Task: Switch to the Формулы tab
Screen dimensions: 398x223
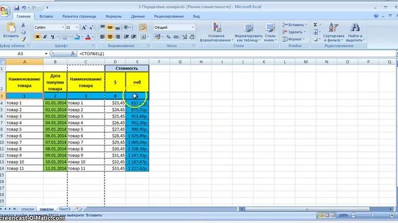Action: click(x=113, y=17)
